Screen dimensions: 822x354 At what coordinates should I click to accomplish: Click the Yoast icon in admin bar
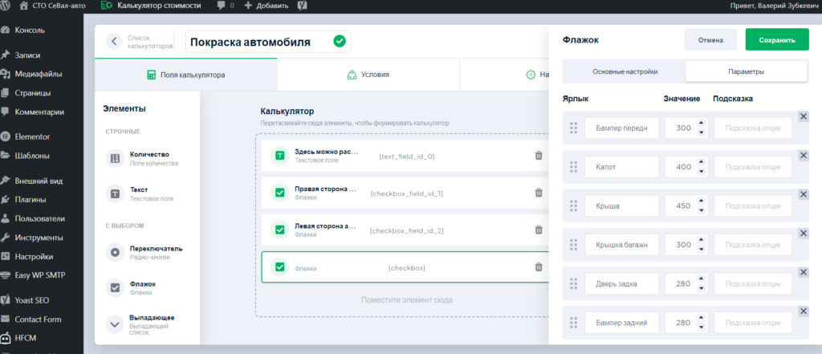302,6
